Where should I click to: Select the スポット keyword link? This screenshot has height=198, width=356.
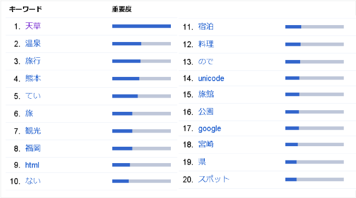pos(214,179)
